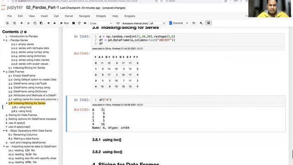The image size is (293, 165).
Task: Open the Widgets menu
Action: pos(101,16)
